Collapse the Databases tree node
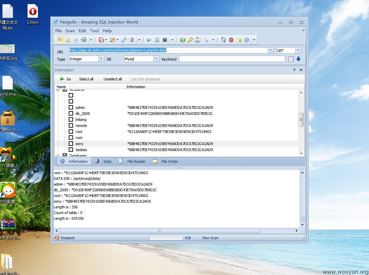Image resolution: width=369 pixels, height=275 pixels. (58, 155)
